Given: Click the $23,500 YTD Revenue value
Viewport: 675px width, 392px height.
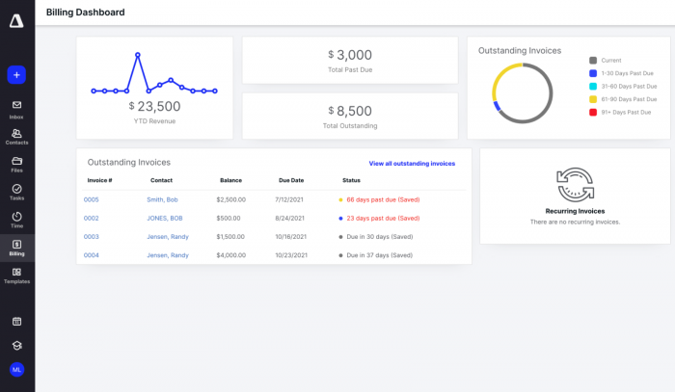Looking at the screenshot, I should pyautogui.click(x=154, y=106).
